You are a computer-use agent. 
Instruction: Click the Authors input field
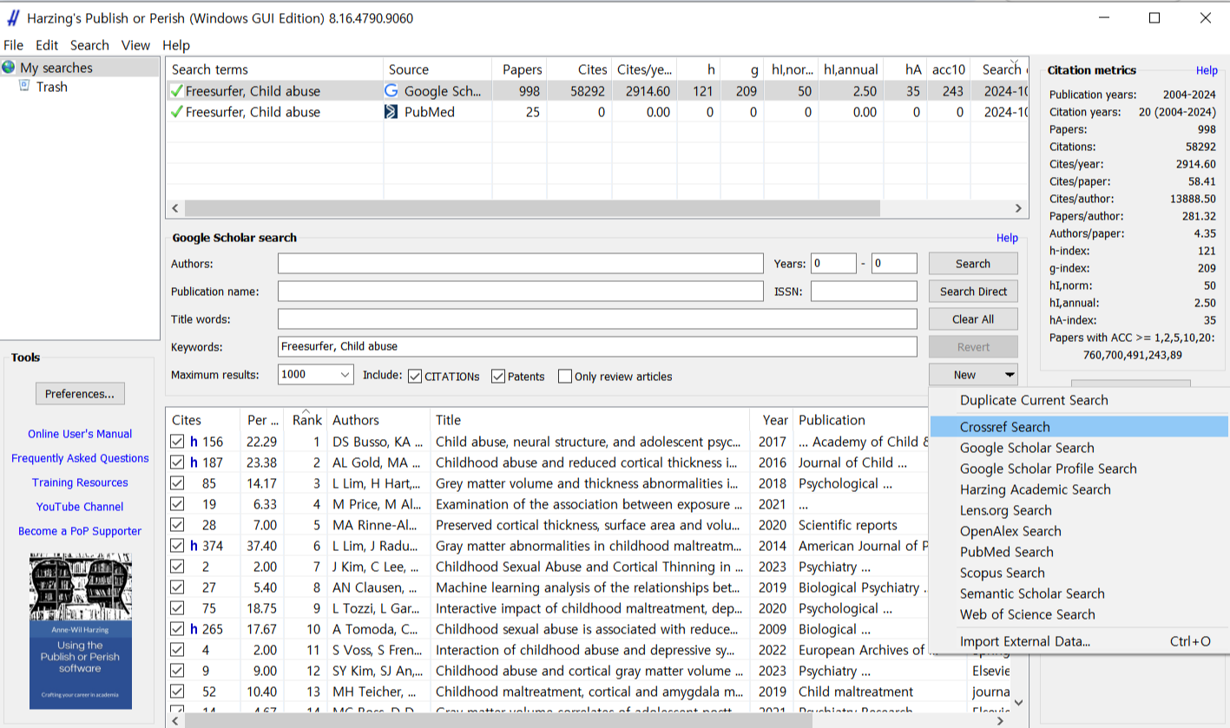coord(520,264)
